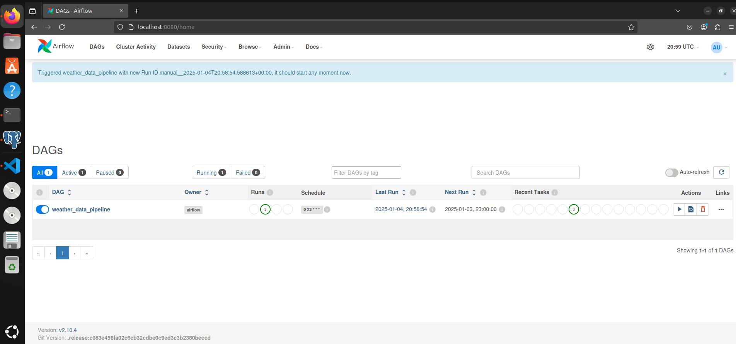This screenshot has width=736, height=344.
Task: Select the Paused DAGs filter tab
Action: pyautogui.click(x=110, y=172)
